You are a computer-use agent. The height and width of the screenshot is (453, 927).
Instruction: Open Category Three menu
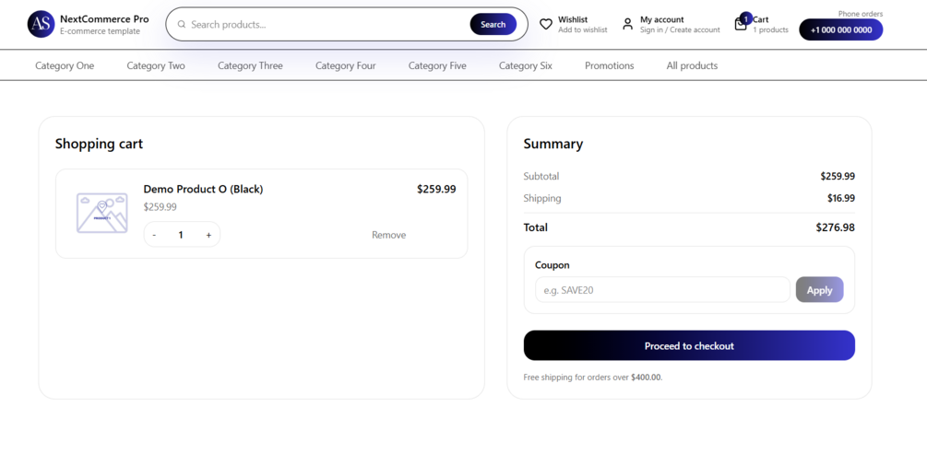coord(250,65)
